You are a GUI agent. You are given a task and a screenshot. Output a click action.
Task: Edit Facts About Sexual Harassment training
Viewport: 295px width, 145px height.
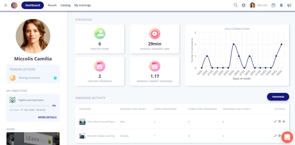pyautogui.click(x=275, y=121)
